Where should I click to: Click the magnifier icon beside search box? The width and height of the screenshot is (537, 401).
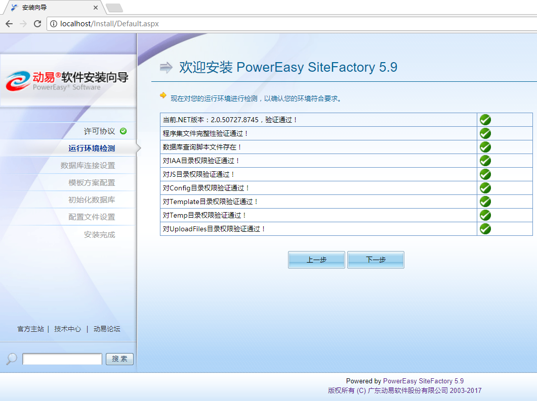point(11,359)
